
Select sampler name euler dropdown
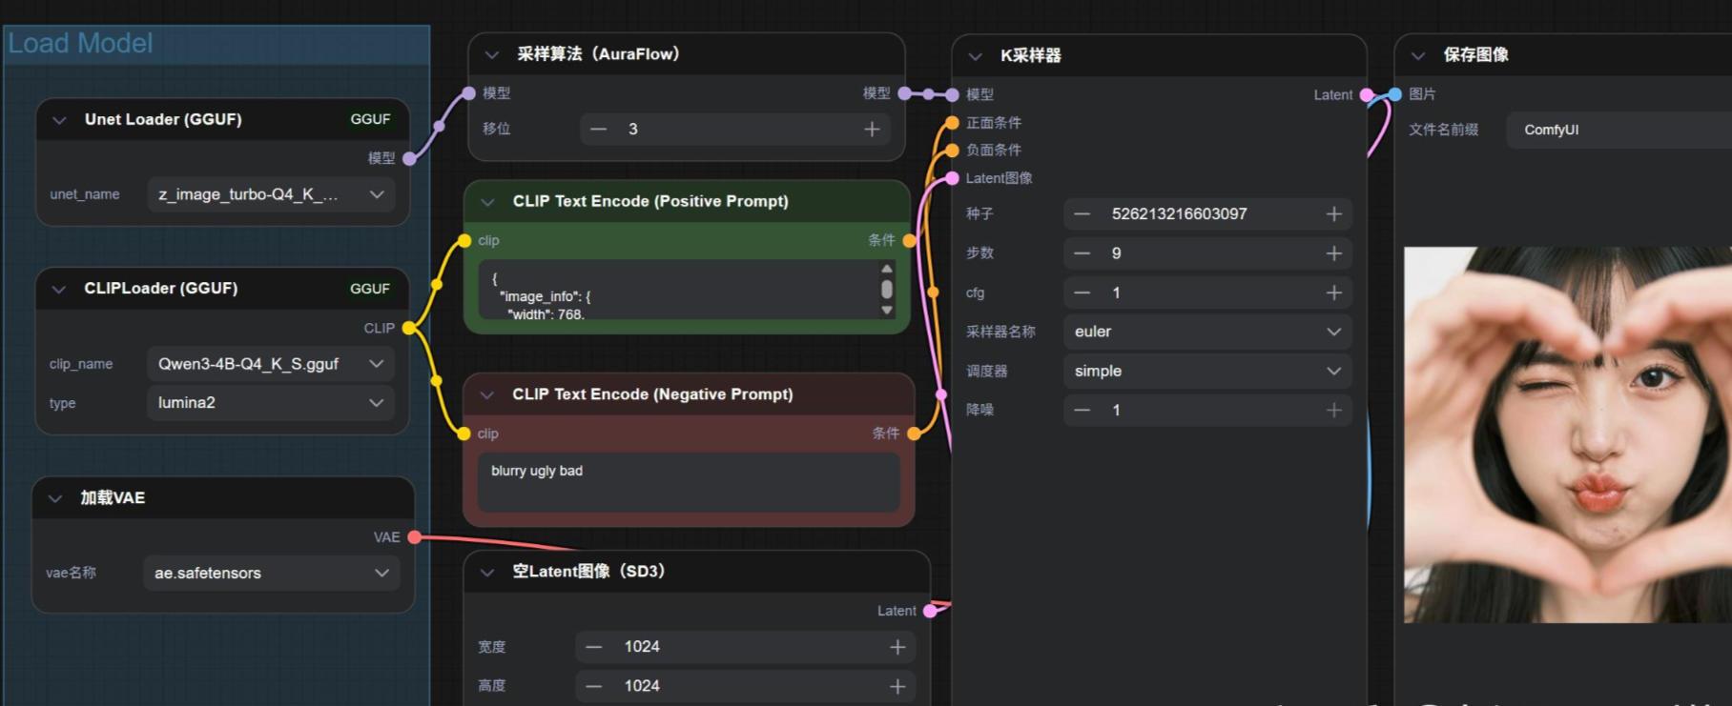pyautogui.click(x=1206, y=332)
